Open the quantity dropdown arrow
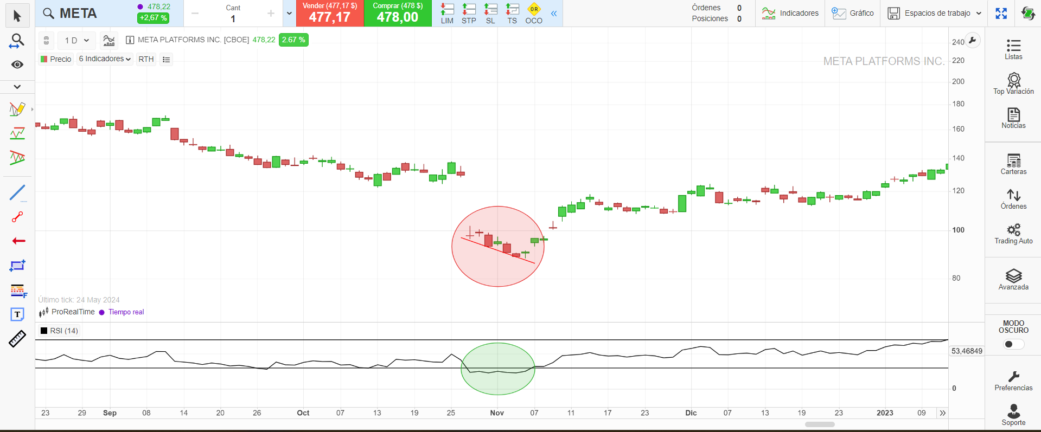The height and width of the screenshot is (432, 1041). (289, 14)
